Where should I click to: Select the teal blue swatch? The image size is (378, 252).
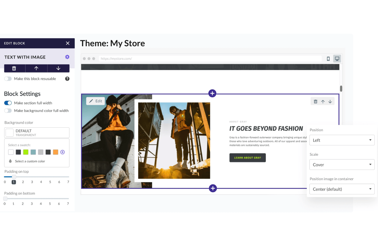33,152
